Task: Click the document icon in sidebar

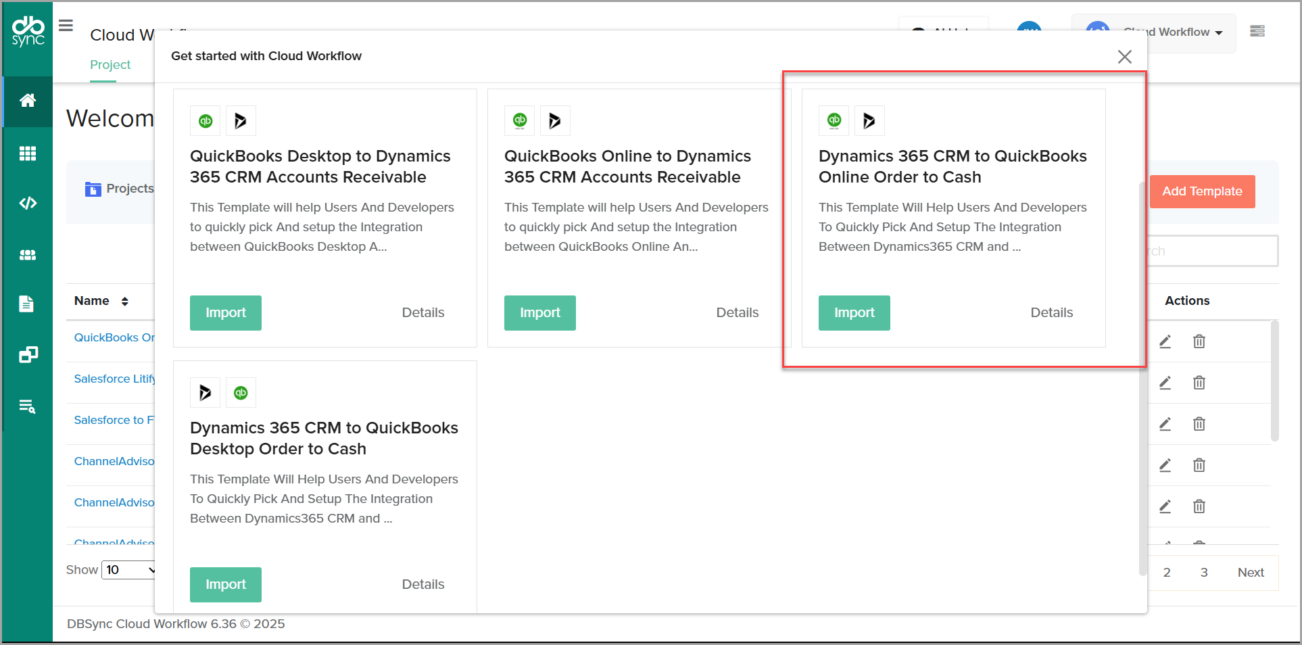Action: coord(26,304)
